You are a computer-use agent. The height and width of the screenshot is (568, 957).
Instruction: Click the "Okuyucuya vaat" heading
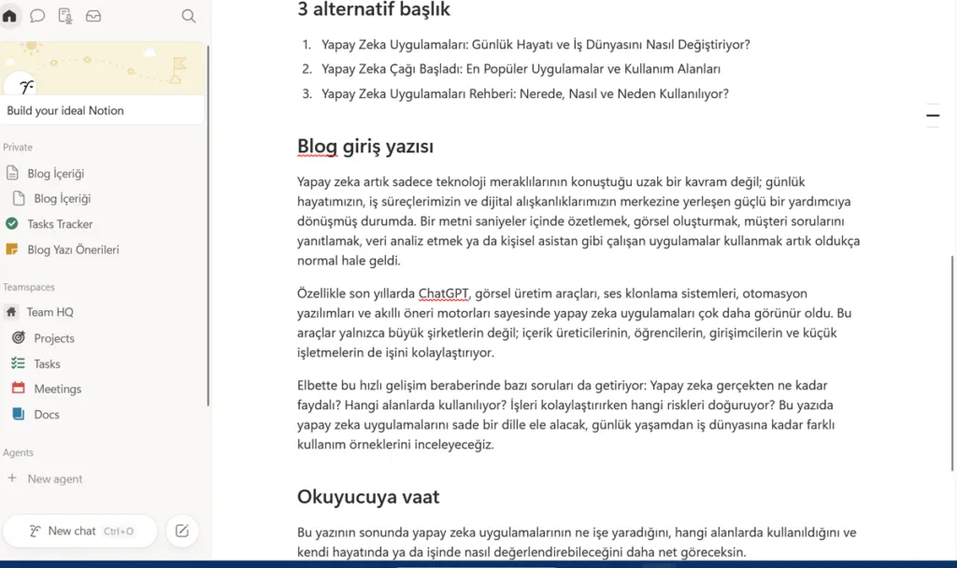point(368,497)
